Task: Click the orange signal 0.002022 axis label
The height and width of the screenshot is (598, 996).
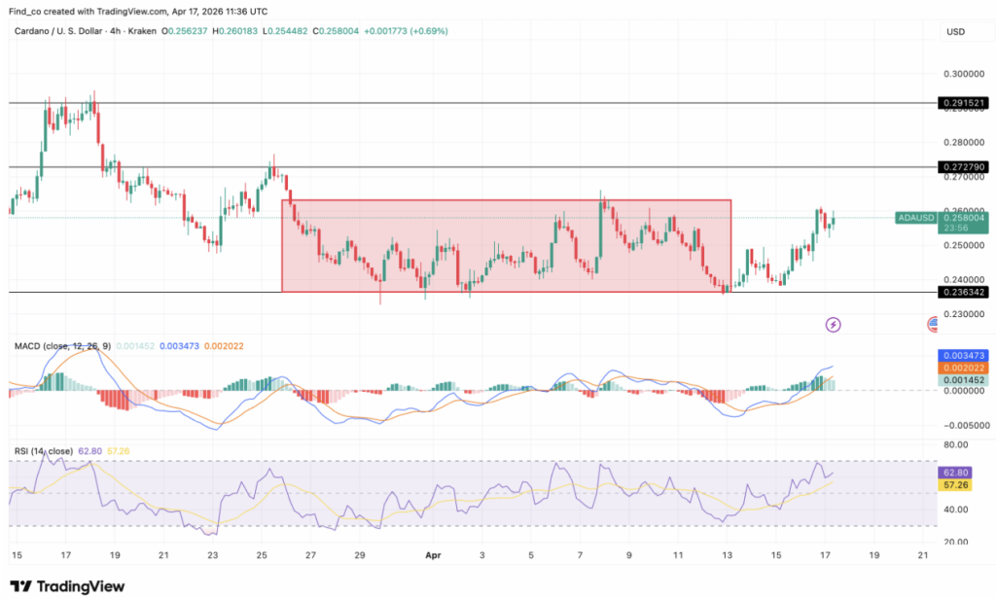Action: (962, 369)
